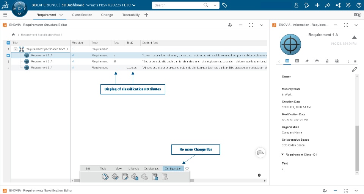364x194 pixels.
Task: Show next Information tabs with the right chevron
Action: pos(348,61)
